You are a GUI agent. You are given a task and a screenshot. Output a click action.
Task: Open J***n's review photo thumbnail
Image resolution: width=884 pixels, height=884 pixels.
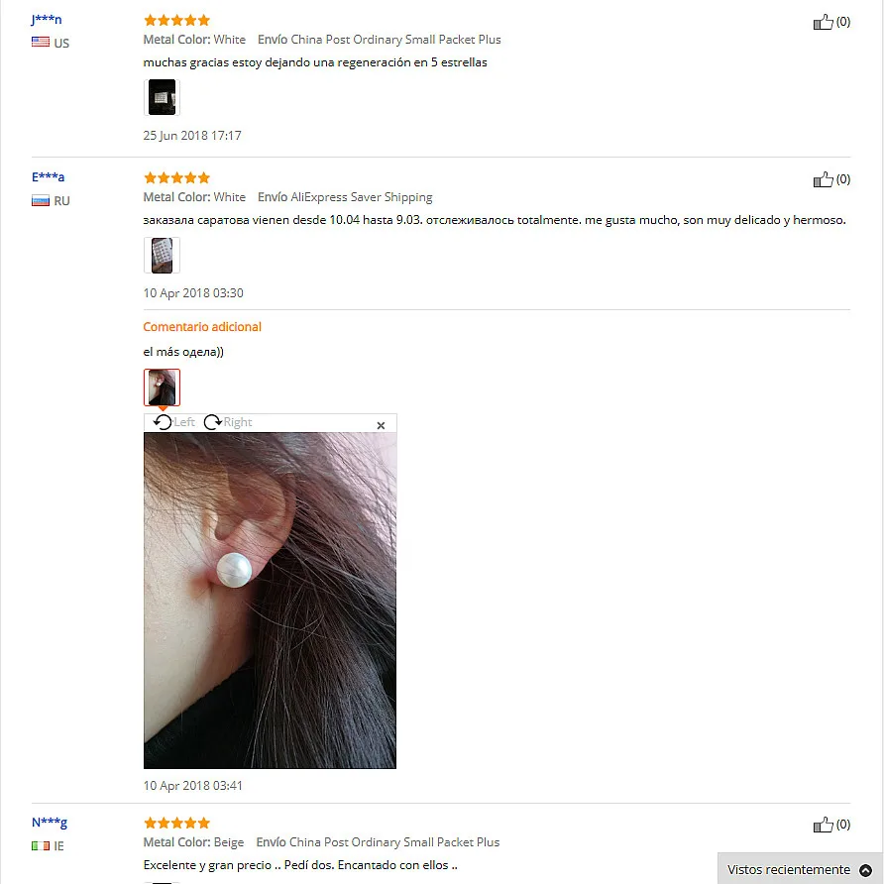(x=162, y=97)
